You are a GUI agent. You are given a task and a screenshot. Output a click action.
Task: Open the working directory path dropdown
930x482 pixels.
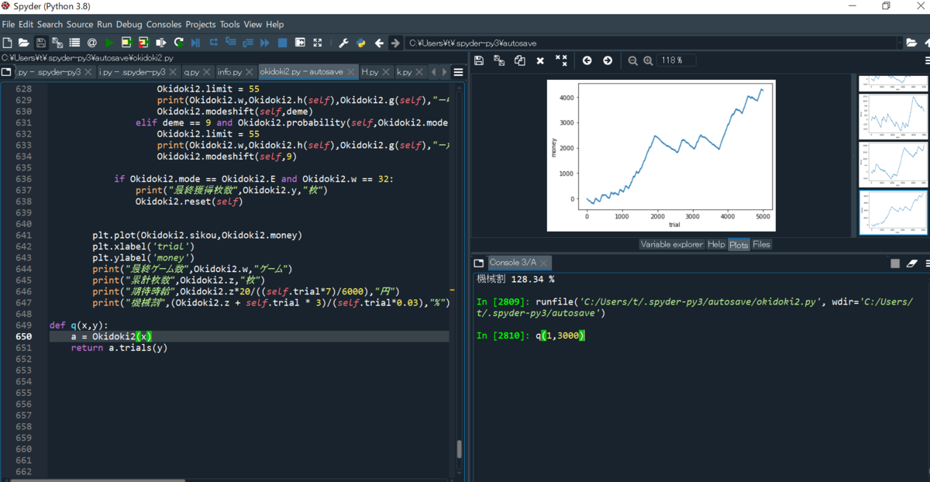click(x=901, y=43)
